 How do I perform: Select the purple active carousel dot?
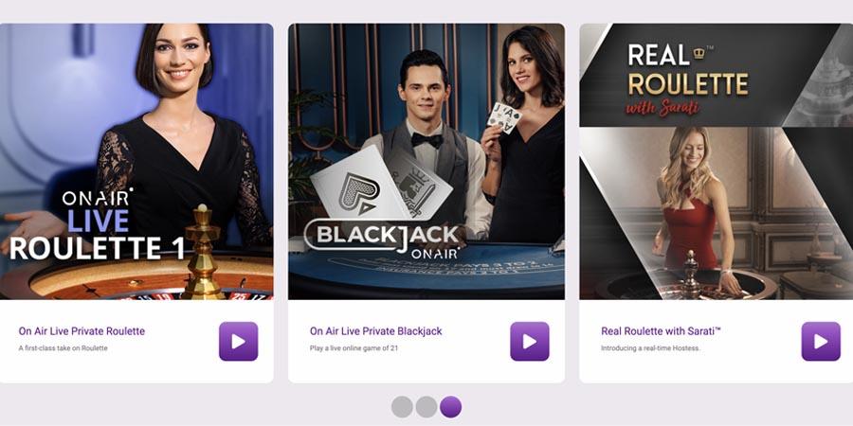coord(451,407)
